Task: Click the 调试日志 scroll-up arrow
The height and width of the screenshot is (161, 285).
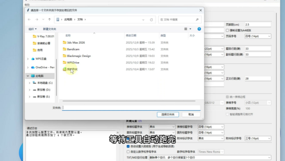Action: (x=117, y=133)
